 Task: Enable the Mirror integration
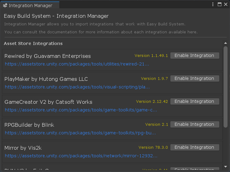[x=195, y=147]
